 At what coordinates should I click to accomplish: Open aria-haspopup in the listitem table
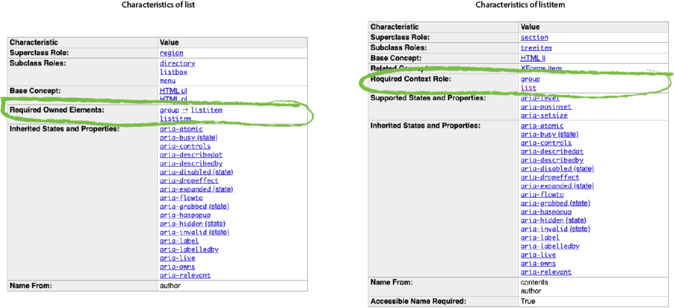click(546, 211)
